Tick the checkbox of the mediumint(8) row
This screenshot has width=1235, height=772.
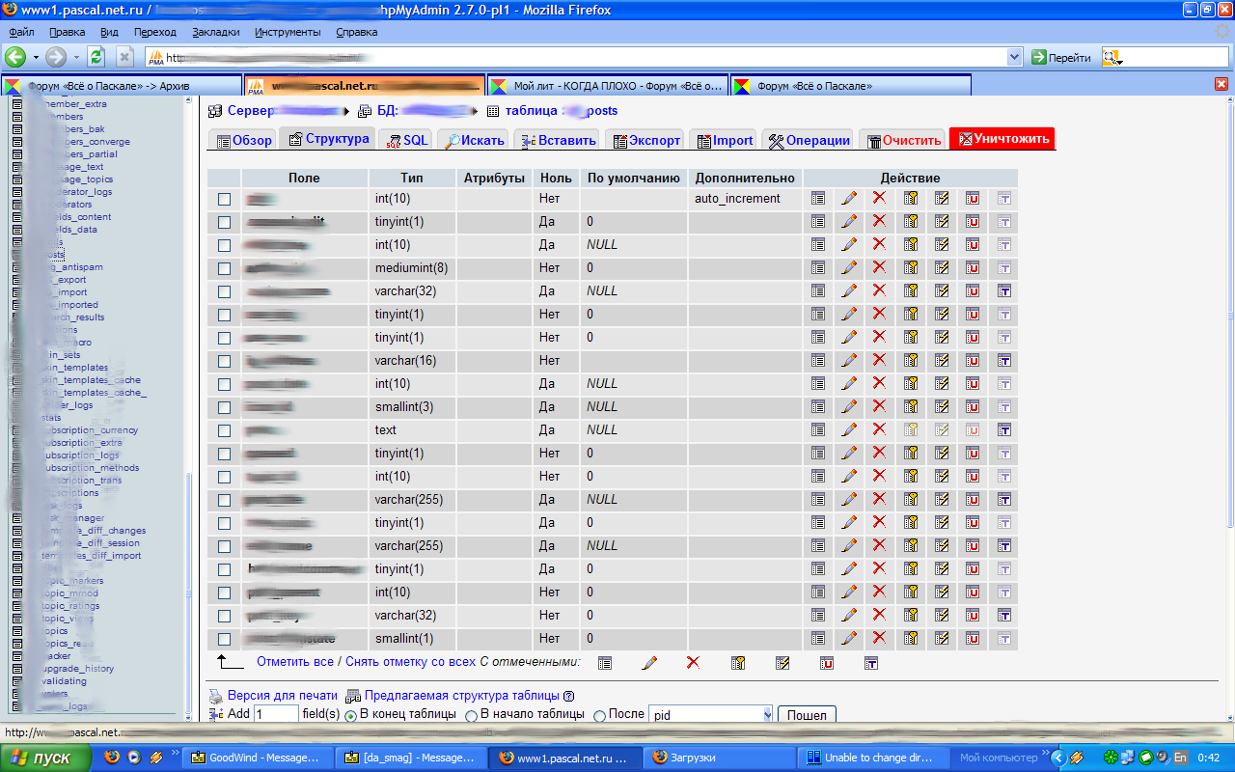coord(224,268)
